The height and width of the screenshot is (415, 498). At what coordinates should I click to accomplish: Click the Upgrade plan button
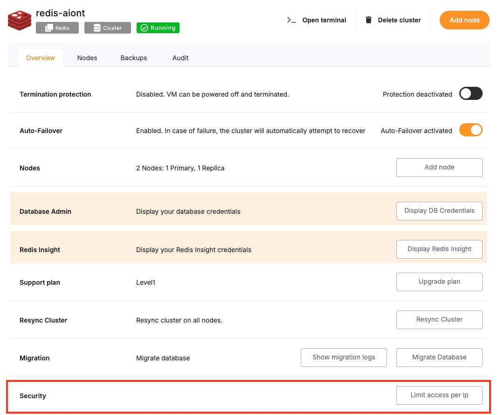pos(439,282)
